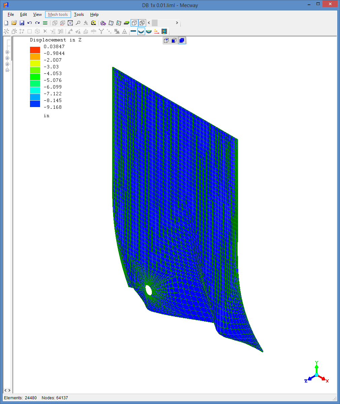This screenshot has height=404, width=340.
Task: Click the running figure icon in the toolbar
Action: tap(86, 23)
